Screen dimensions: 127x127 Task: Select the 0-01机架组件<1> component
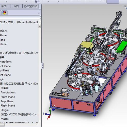tap(19, 53)
